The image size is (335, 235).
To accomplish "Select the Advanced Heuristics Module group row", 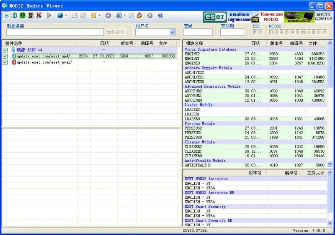I will click(255, 87).
